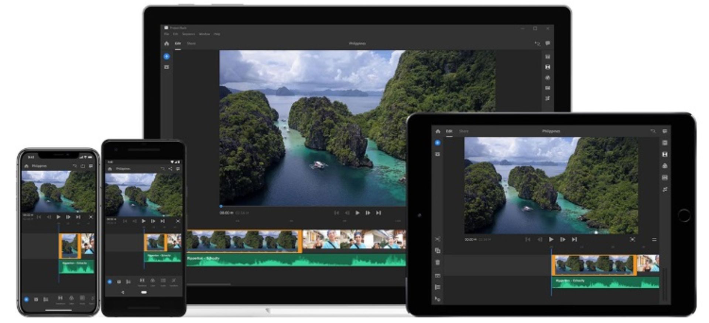Open the Transform panel on the laptop
The width and height of the screenshot is (709, 323).
tap(548, 98)
